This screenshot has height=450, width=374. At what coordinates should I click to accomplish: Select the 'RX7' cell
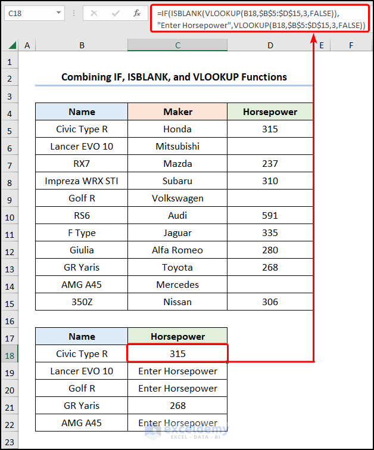coord(82,163)
